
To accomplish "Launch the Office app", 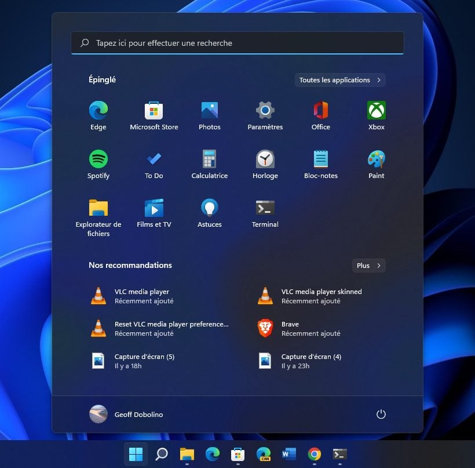I will click(321, 115).
